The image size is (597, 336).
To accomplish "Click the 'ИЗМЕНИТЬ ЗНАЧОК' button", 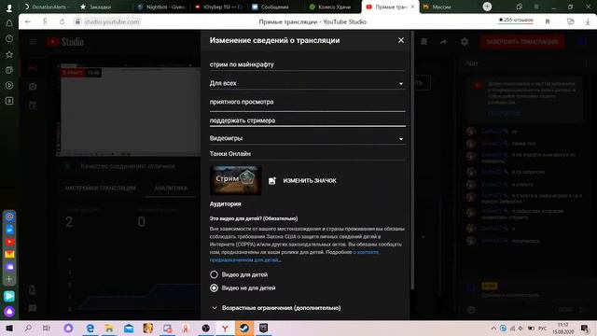I will point(310,180).
